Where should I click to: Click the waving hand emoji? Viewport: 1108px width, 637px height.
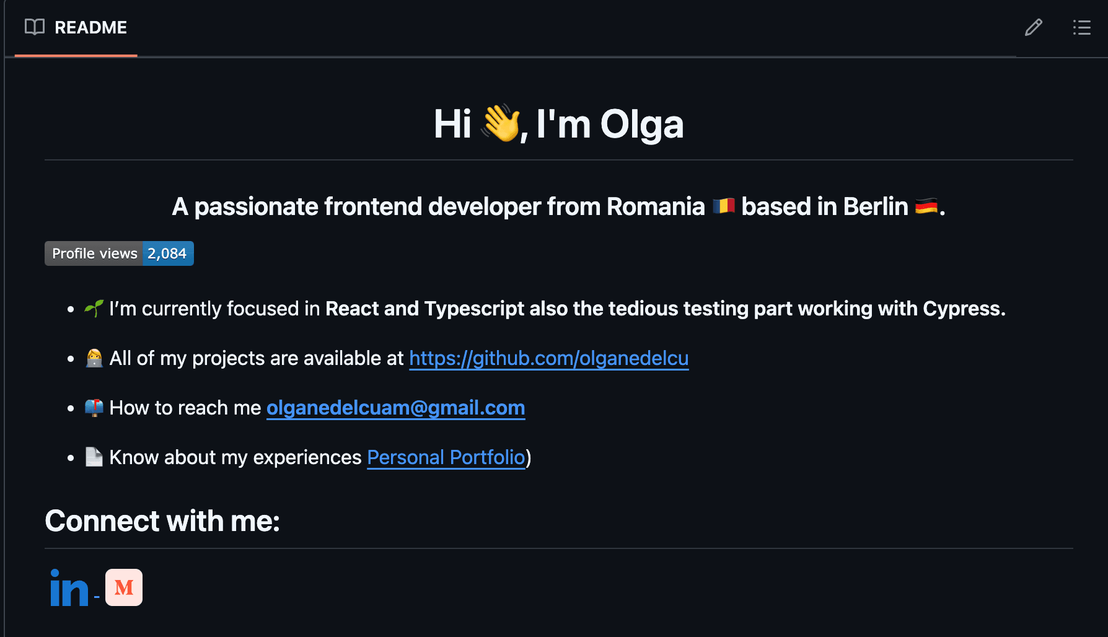501,123
